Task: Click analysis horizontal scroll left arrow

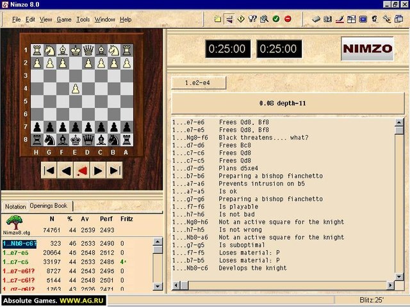Action: (176, 286)
